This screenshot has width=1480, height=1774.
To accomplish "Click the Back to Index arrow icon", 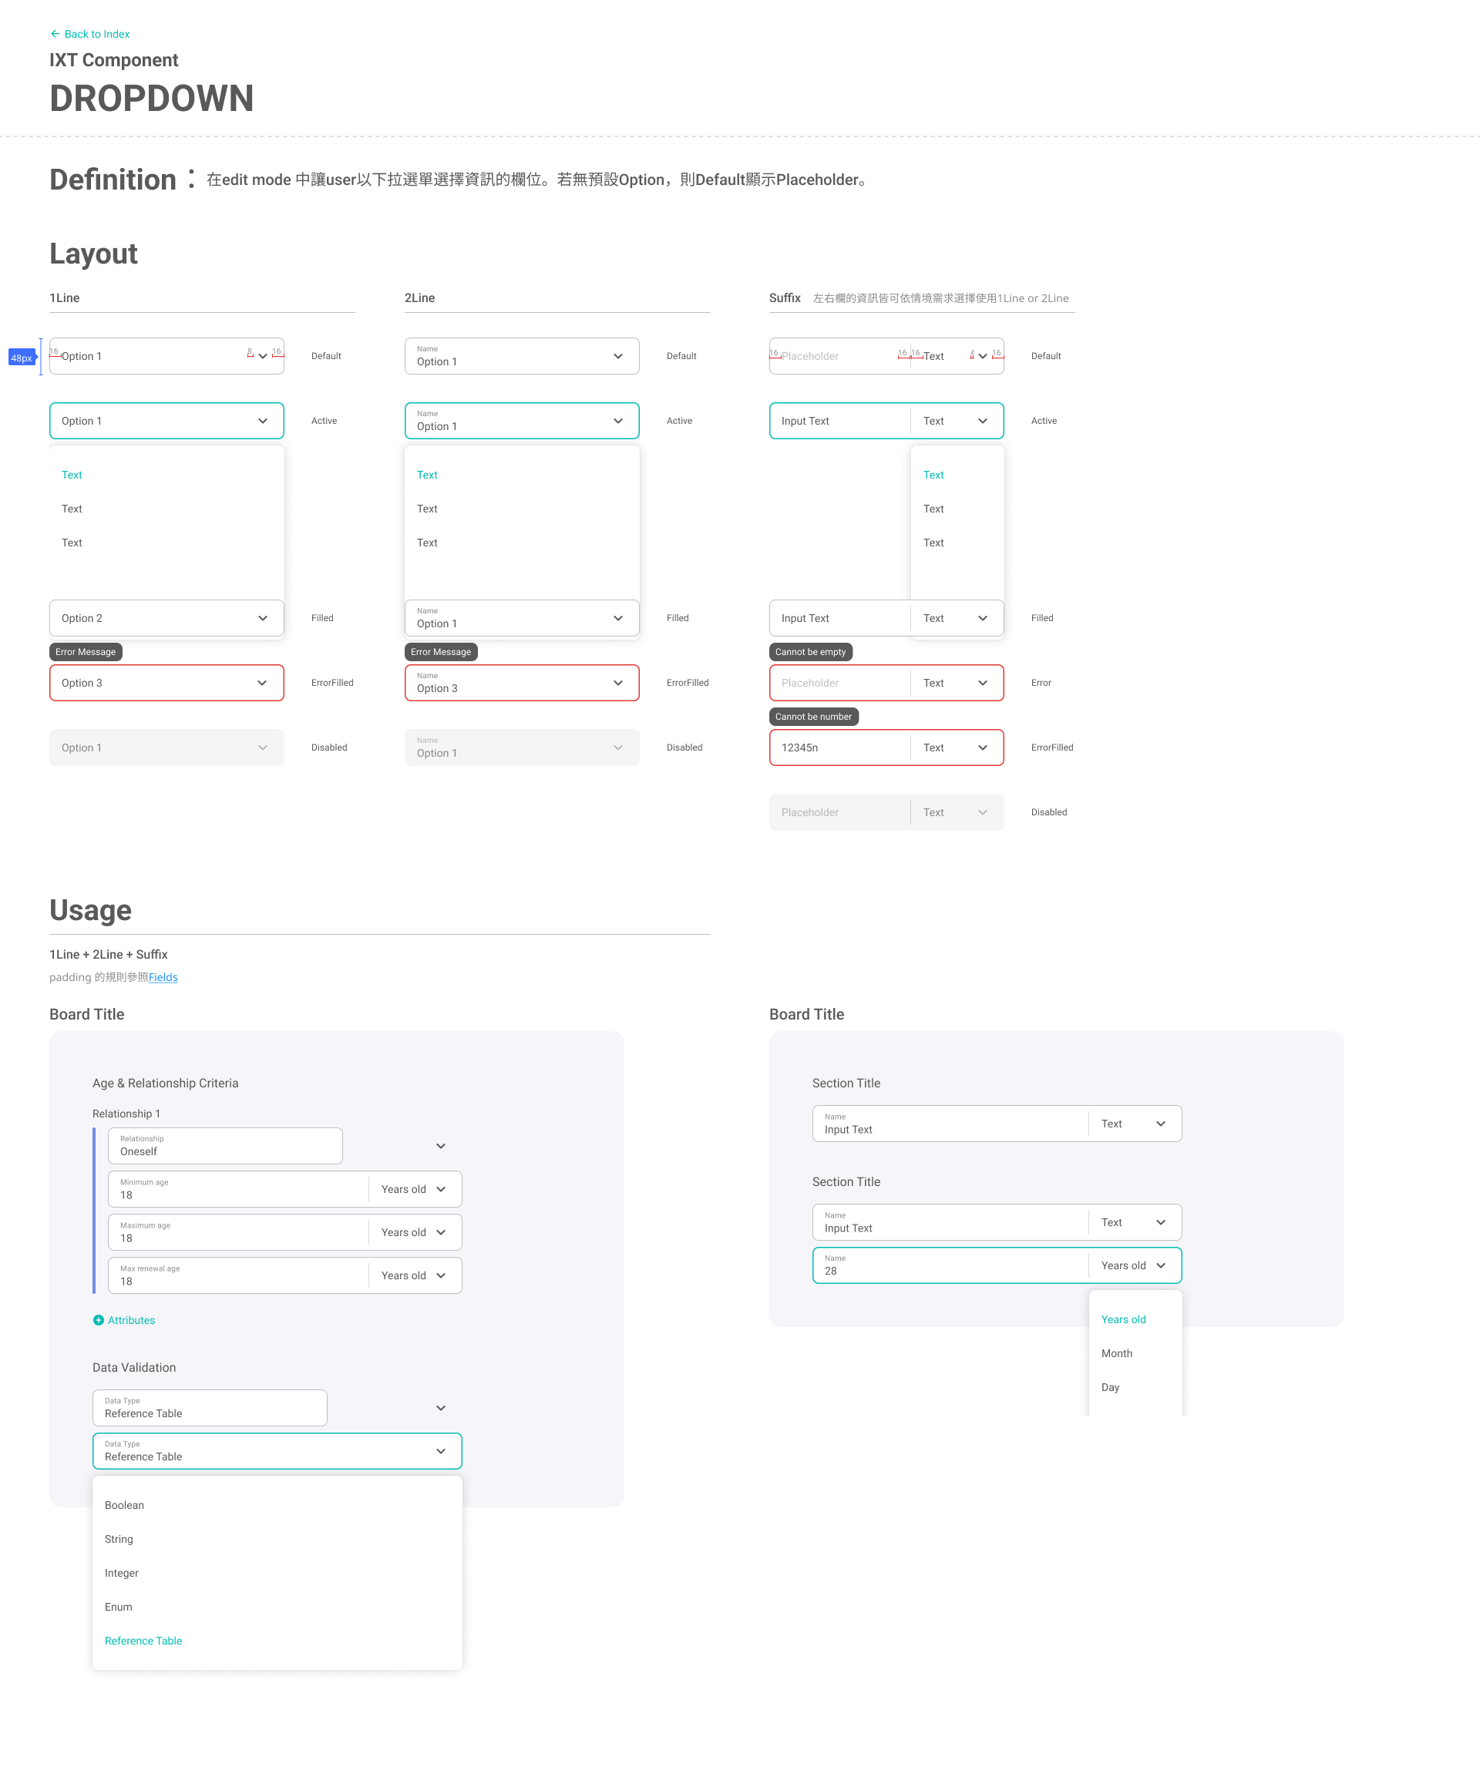I will coord(55,34).
